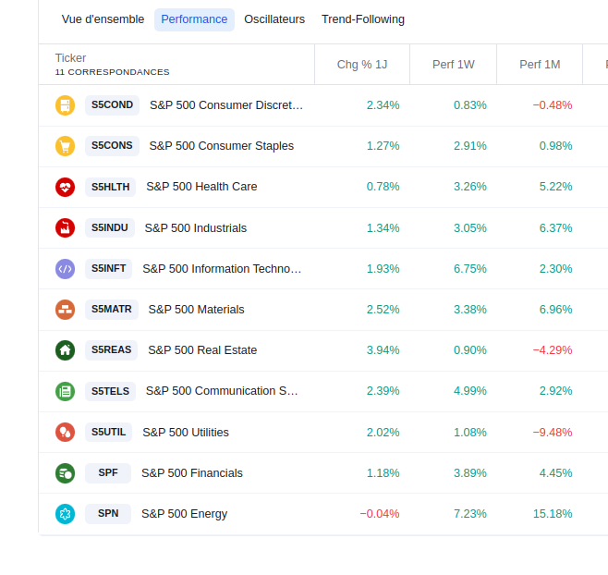Open the S5UTIL ticker link

[108, 432]
